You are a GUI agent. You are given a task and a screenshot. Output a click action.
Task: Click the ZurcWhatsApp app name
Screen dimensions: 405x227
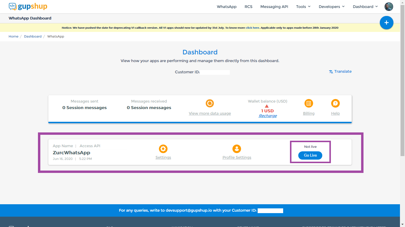tap(71, 153)
